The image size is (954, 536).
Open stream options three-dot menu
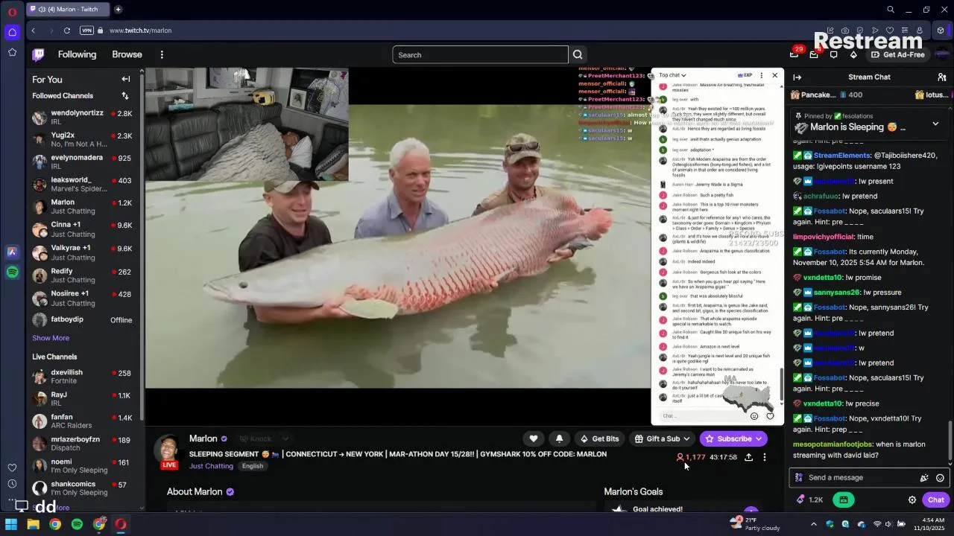click(765, 457)
